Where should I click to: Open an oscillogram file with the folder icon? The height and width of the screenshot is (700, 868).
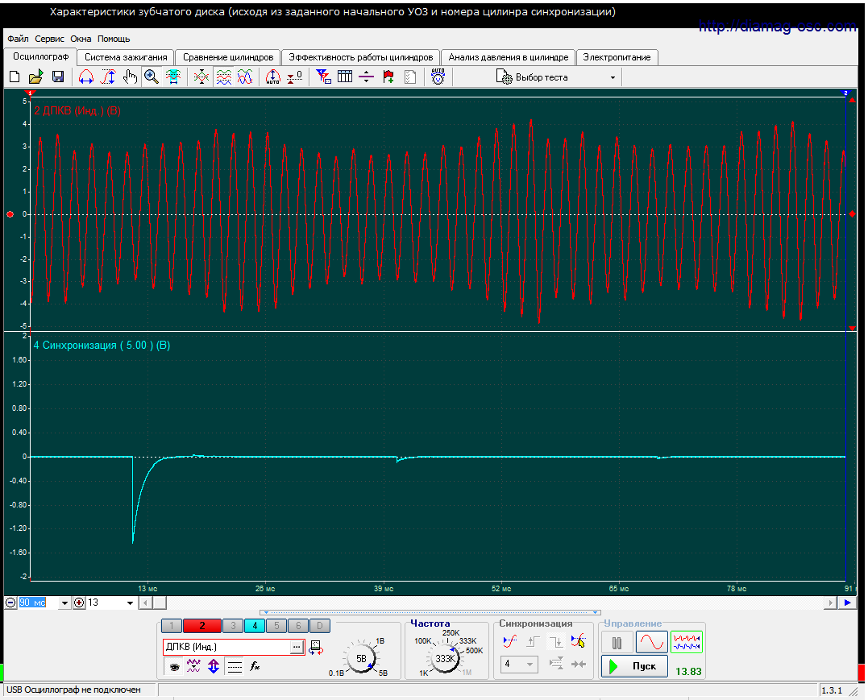tap(36, 77)
